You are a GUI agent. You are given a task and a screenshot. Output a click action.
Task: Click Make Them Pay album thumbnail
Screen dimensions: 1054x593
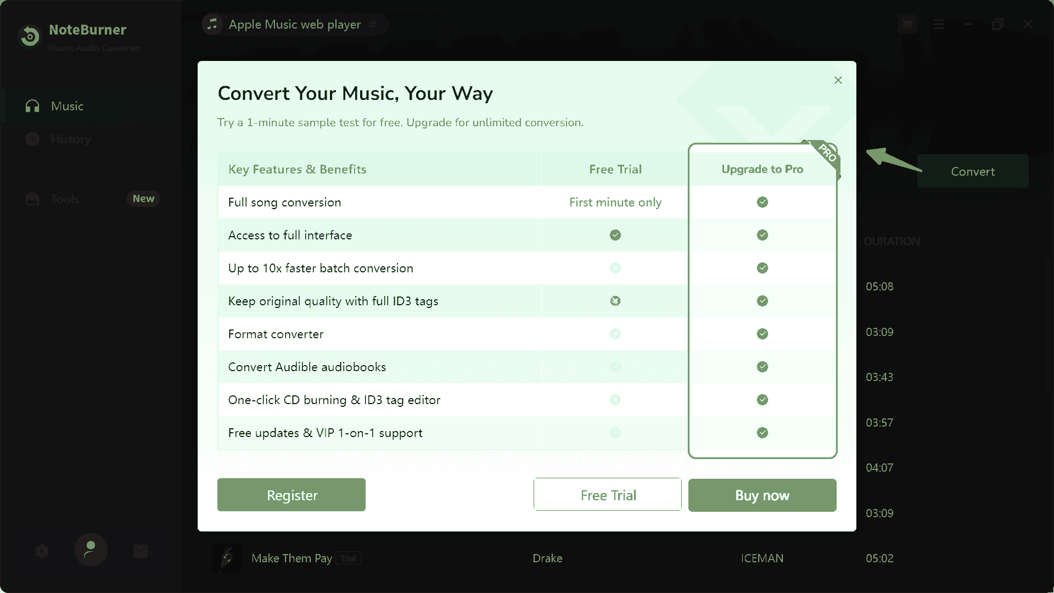pos(227,558)
